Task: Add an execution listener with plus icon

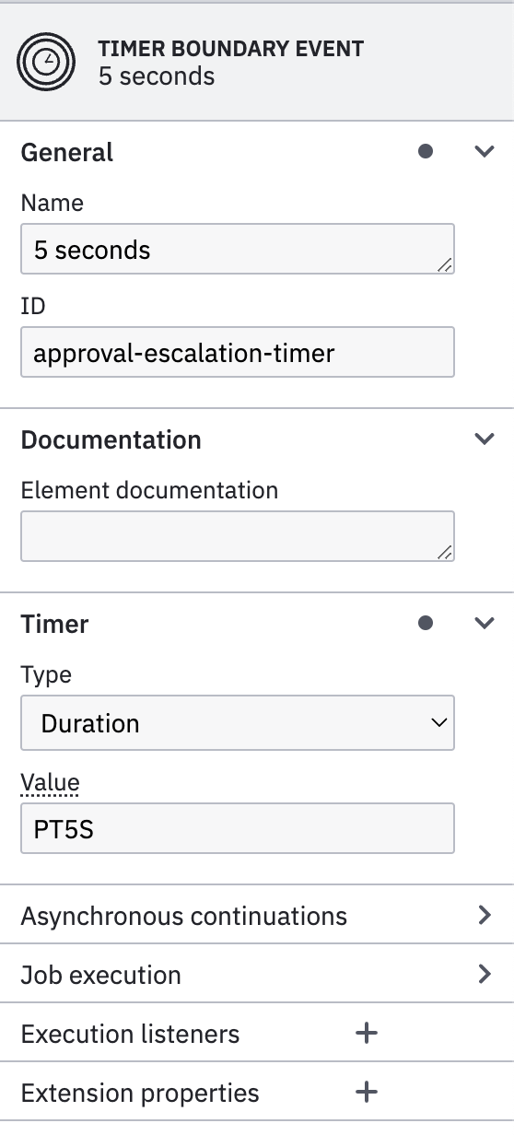Action: tap(367, 1034)
